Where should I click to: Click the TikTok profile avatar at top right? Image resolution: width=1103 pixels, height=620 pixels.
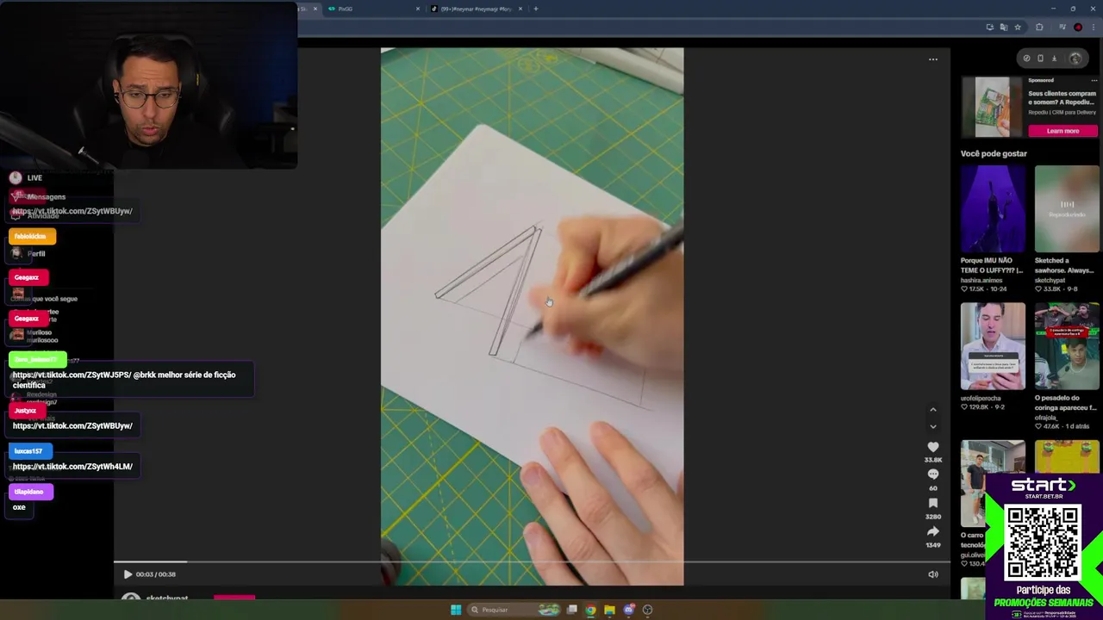(x=1075, y=59)
